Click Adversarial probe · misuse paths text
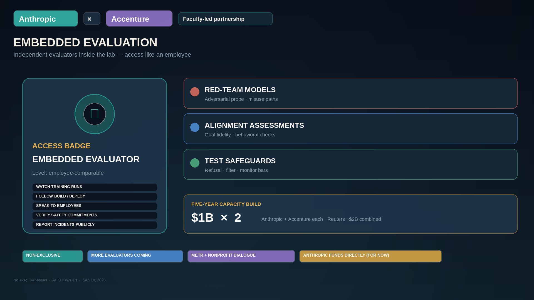534x300 pixels. [x=241, y=99]
